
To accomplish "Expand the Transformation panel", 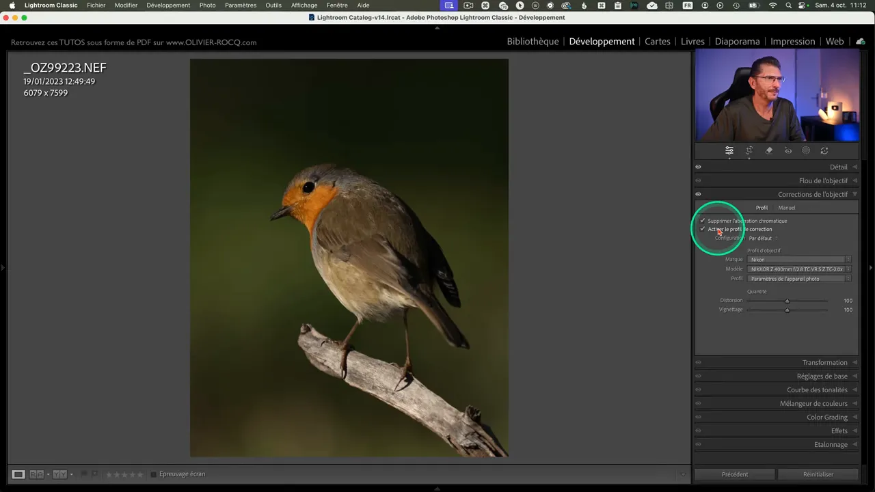I will click(824, 363).
